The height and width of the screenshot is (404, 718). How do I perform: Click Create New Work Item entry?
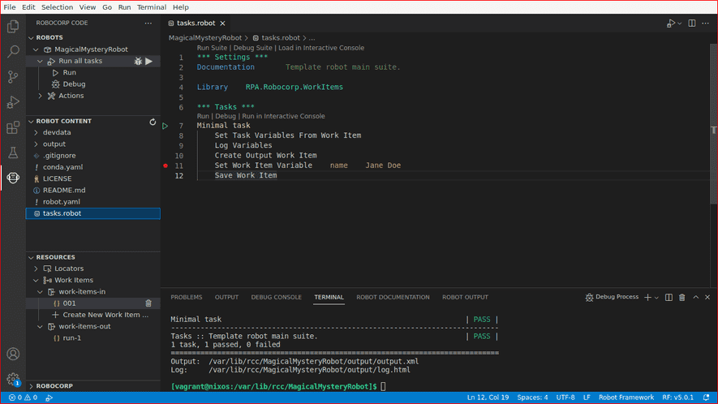(105, 315)
